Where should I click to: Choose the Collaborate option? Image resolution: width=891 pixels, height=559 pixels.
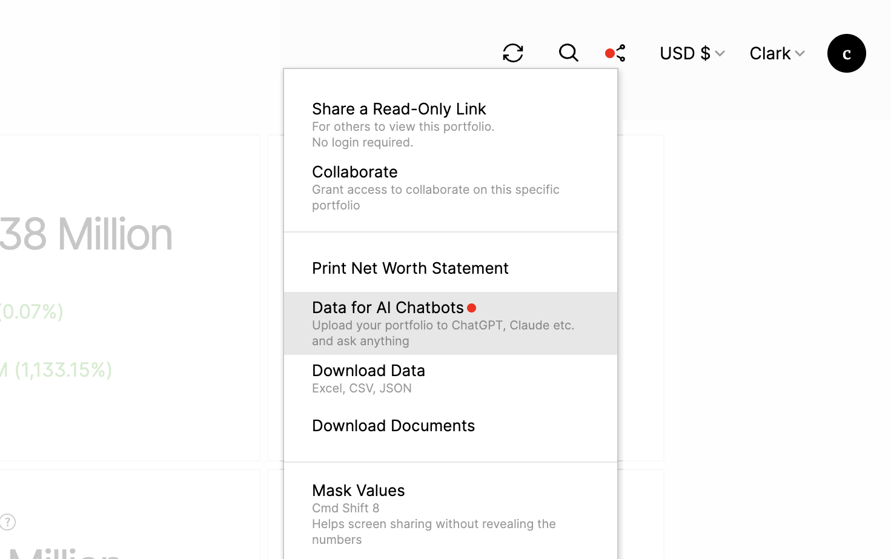click(x=355, y=172)
